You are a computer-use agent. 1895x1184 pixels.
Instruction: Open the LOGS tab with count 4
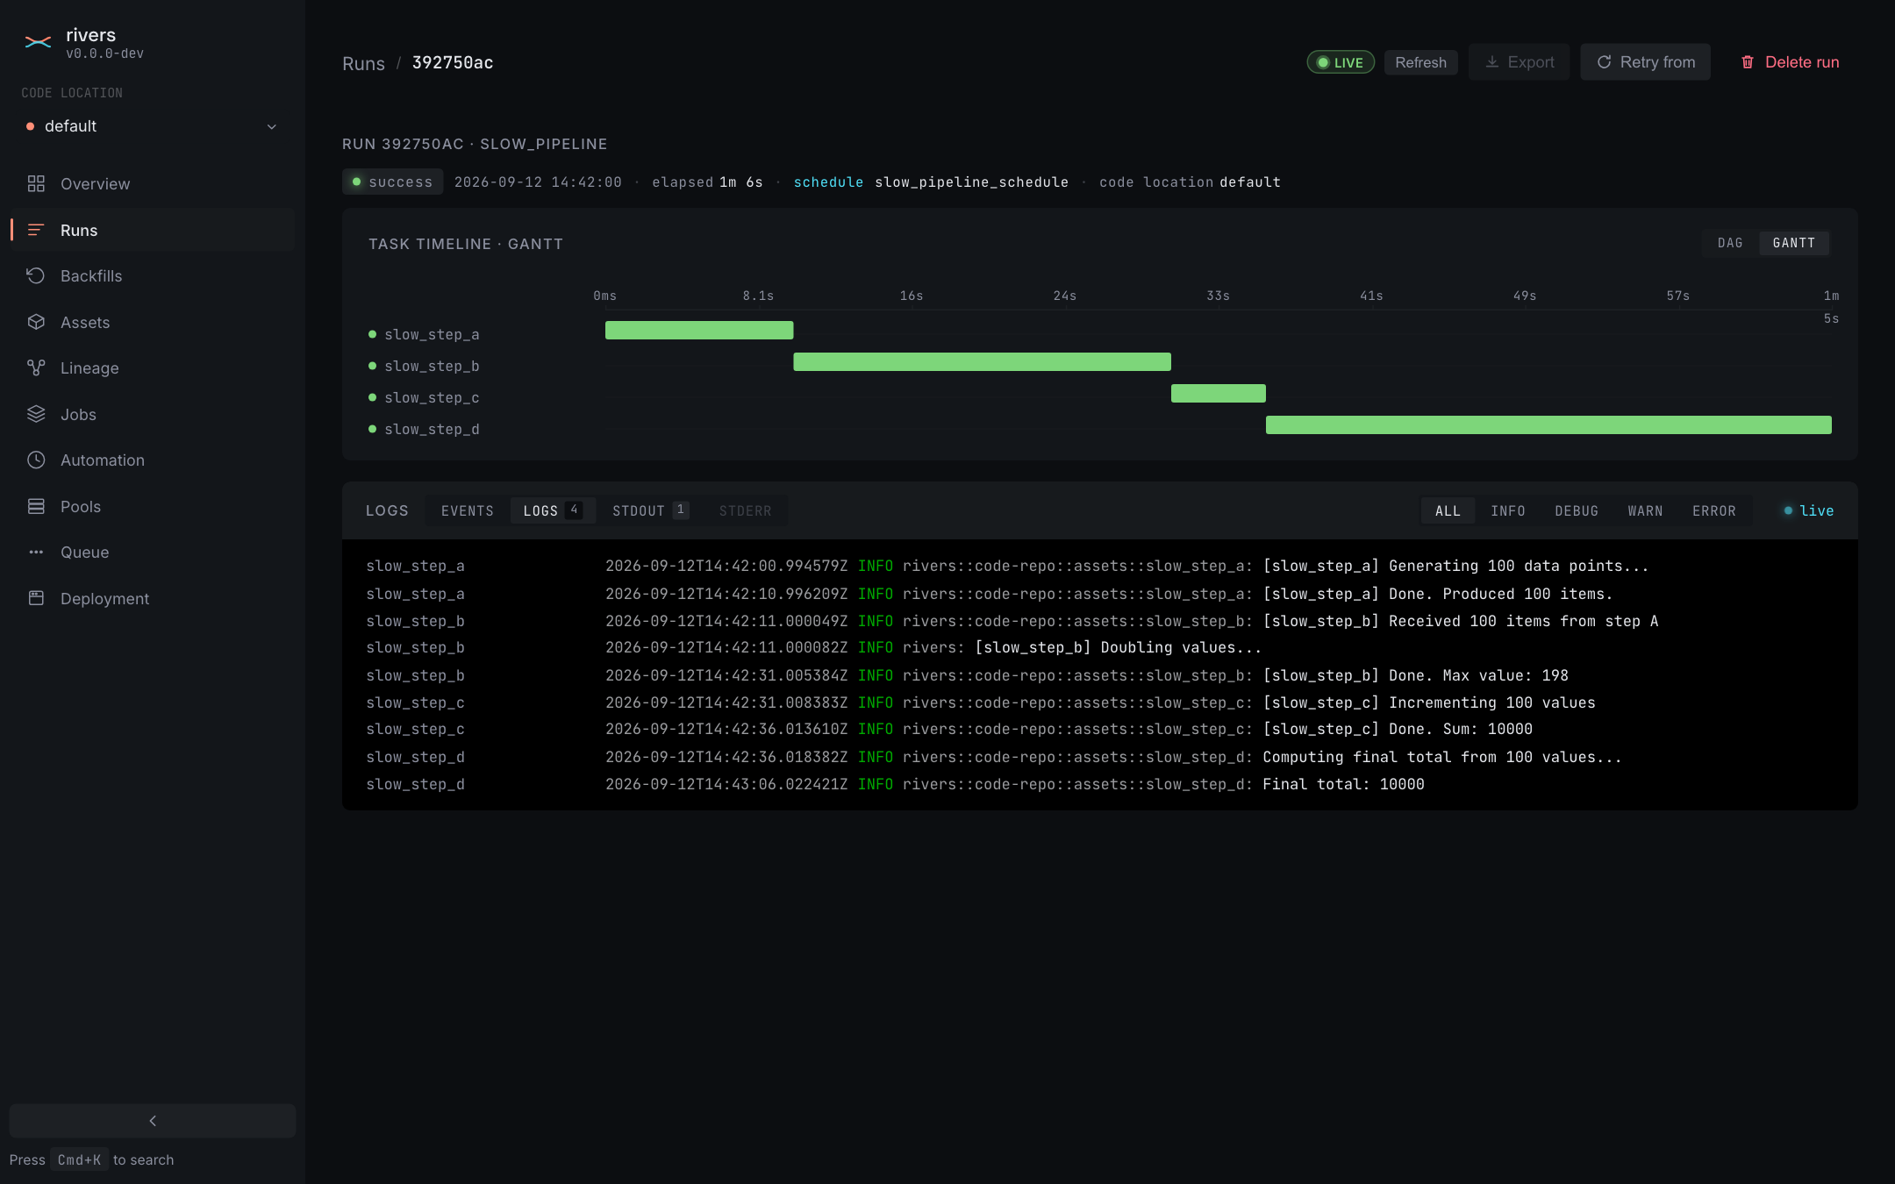click(553, 510)
